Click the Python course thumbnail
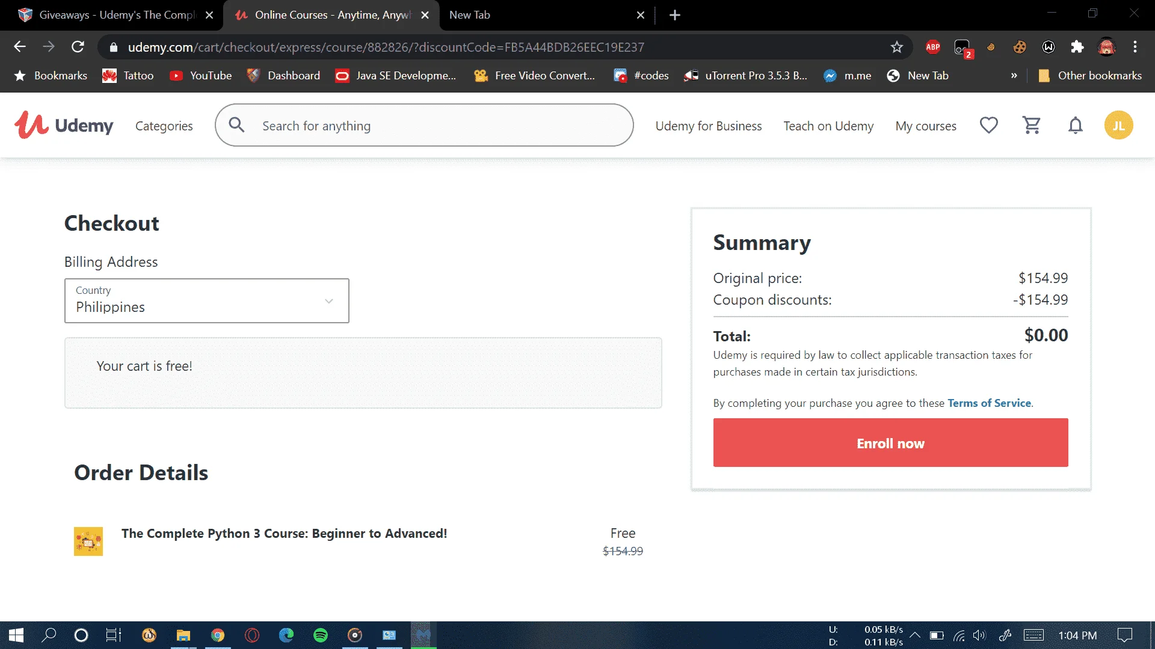Image resolution: width=1155 pixels, height=649 pixels. coord(88,541)
